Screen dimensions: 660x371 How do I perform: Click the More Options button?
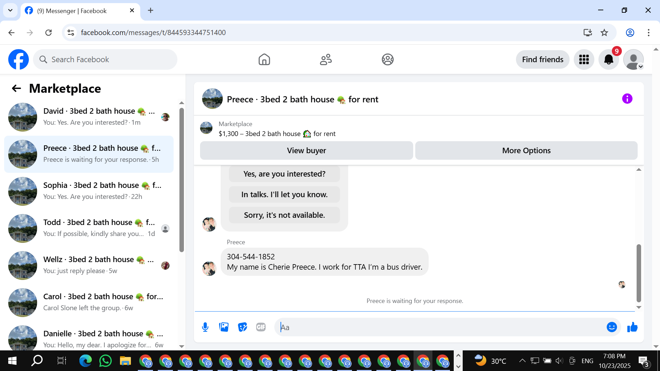coord(526,150)
